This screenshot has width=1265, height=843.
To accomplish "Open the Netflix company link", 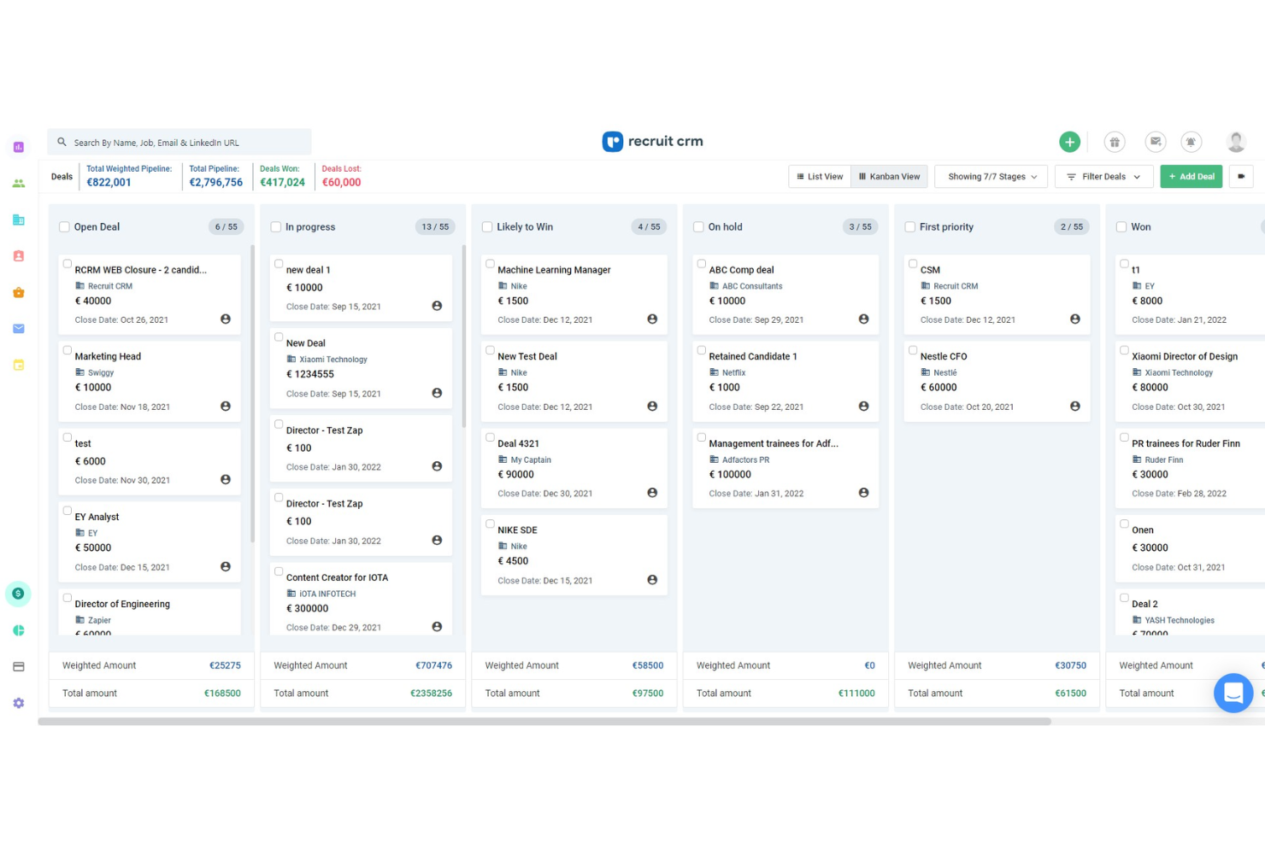I will click(x=733, y=373).
